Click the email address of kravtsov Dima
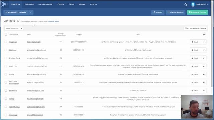This screenshot has height=120, width=214. (x=37, y=58)
